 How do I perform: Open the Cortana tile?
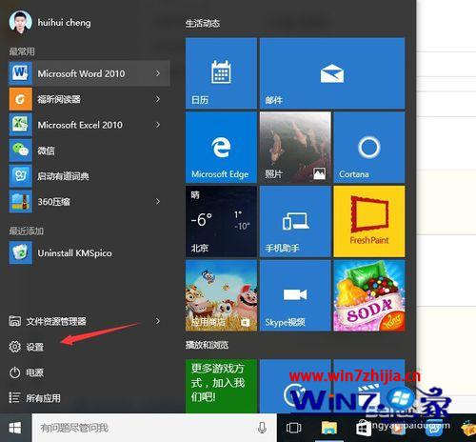[x=369, y=148]
